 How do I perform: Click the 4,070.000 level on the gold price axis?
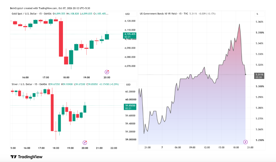130,66
